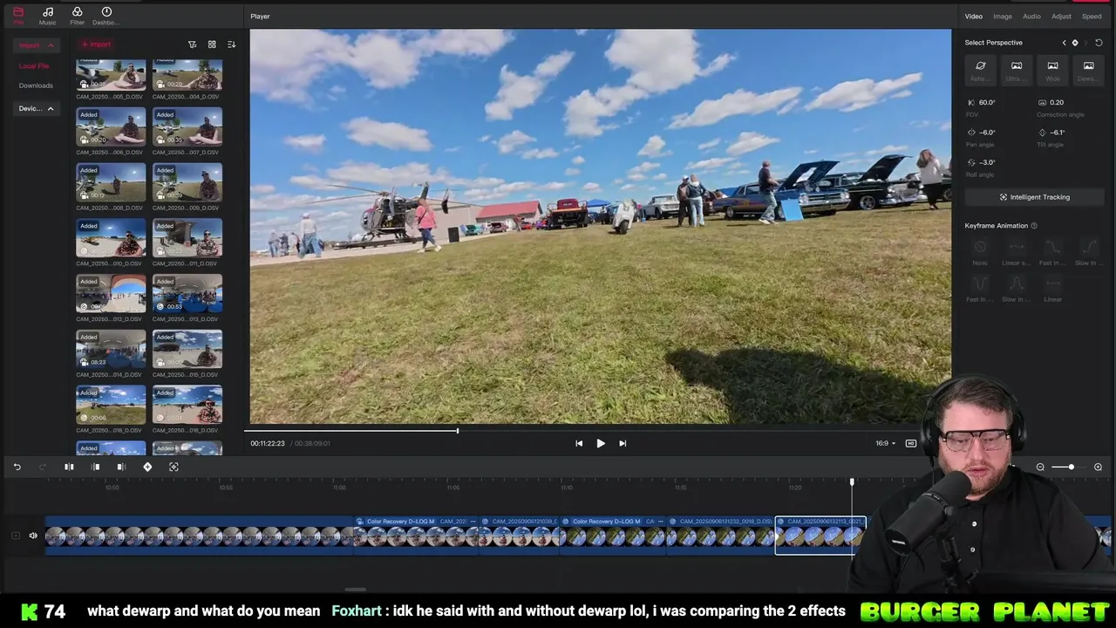The image size is (1116, 628).
Task: Add perspective keyframe diamond
Action: [x=1075, y=43]
